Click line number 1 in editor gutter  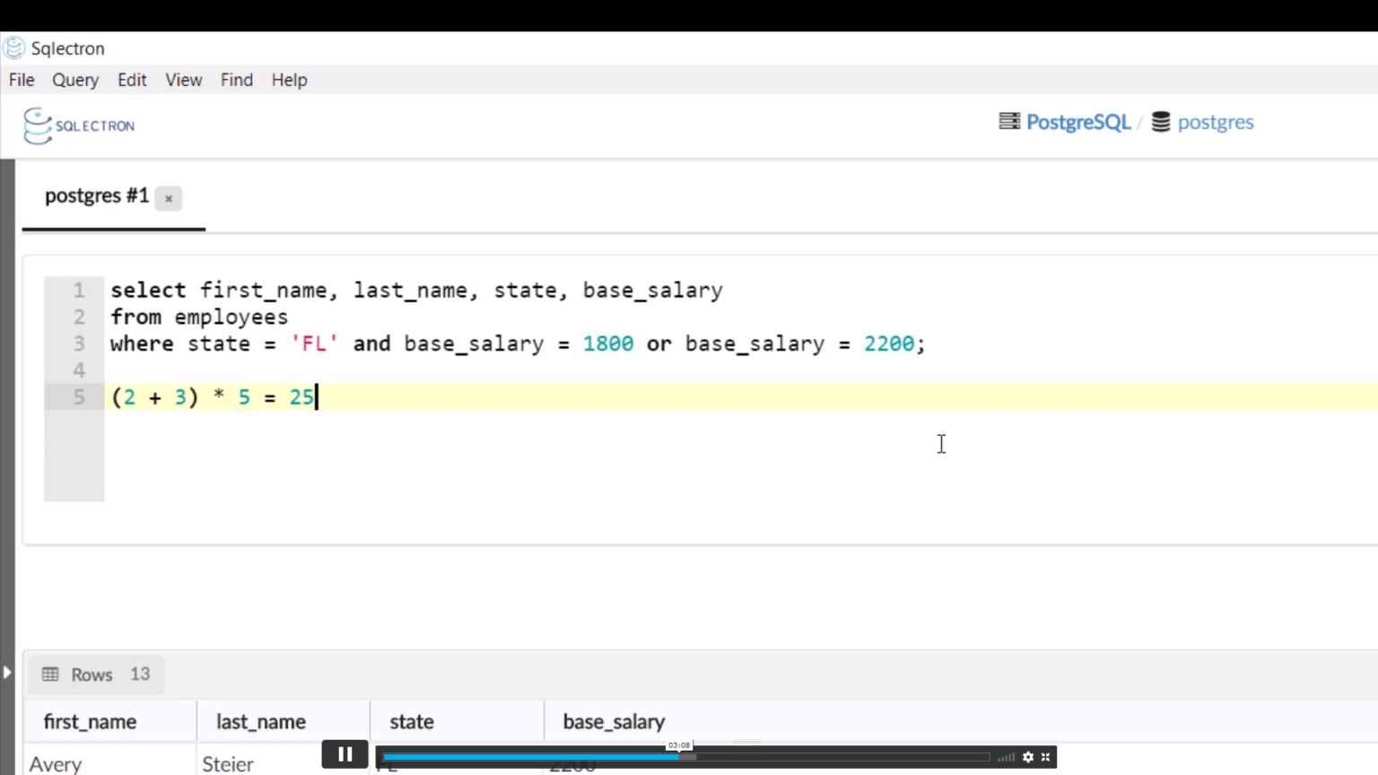(x=79, y=290)
